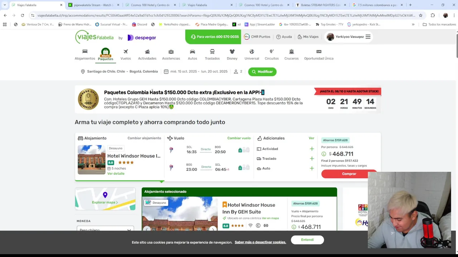Open the Autos category
458x257 pixels.
(x=193, y=55)
